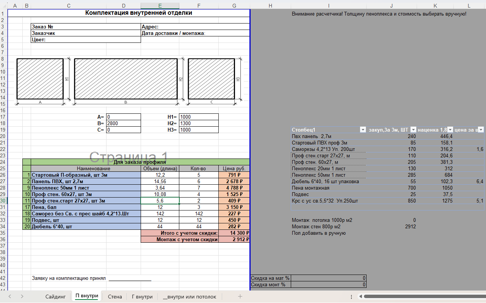This screenshot has height=303, width=486.
Task: Click the B= input cell showing 2800
Action: coord(124,123)
